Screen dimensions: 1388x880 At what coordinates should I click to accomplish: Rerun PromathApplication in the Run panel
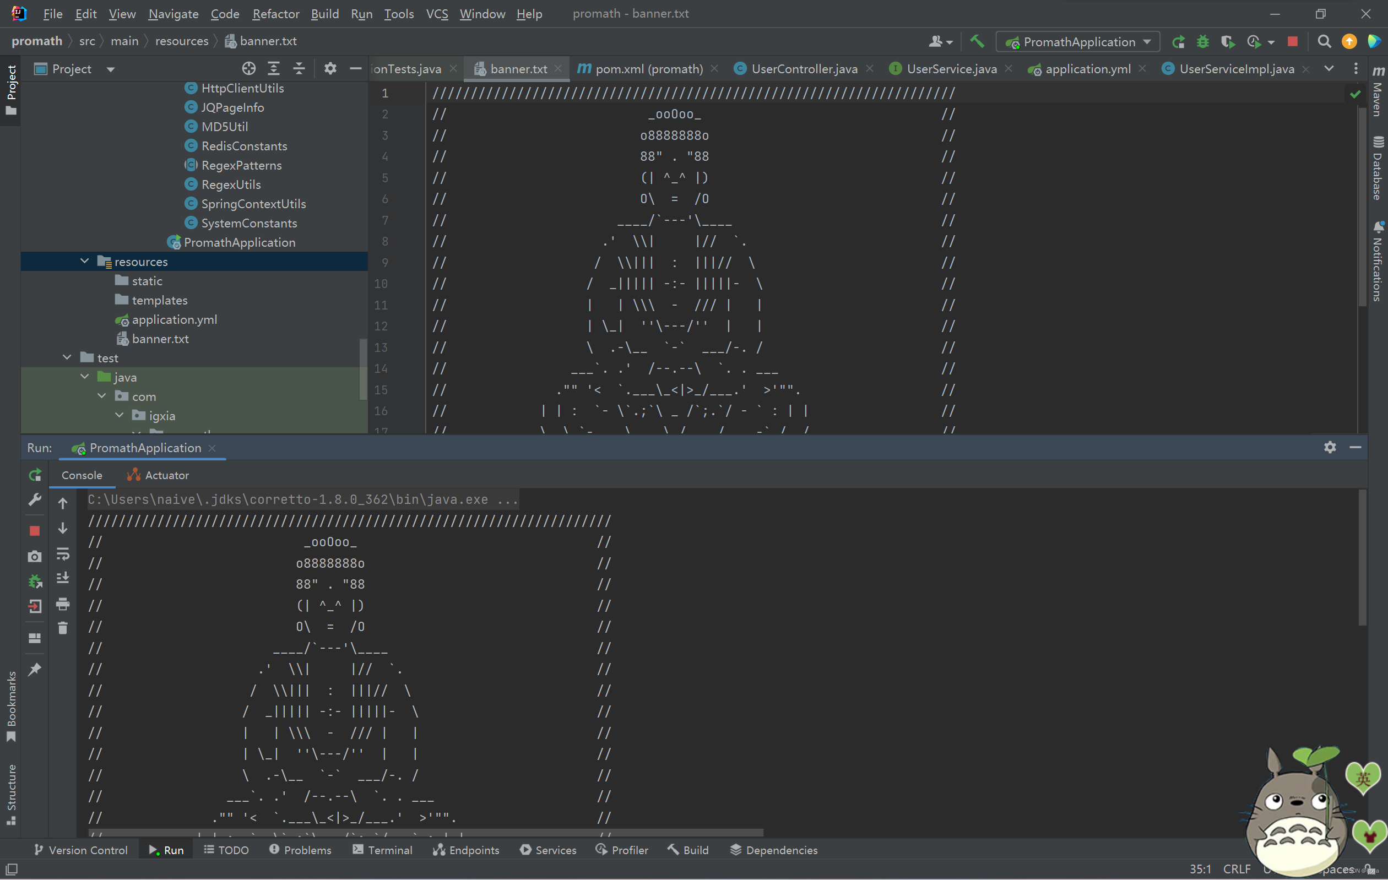pyautogui.click(x=35, y=475)
